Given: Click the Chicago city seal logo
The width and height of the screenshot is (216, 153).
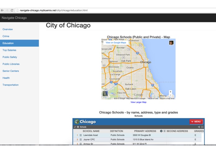Looking at the screenshot, I should (x=77, y=122).
